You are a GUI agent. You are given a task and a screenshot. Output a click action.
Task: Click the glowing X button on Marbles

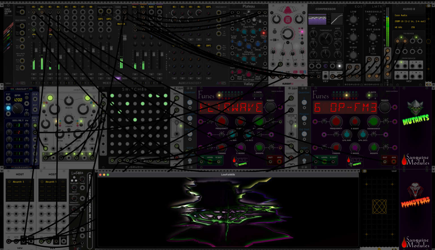(88, 98)
